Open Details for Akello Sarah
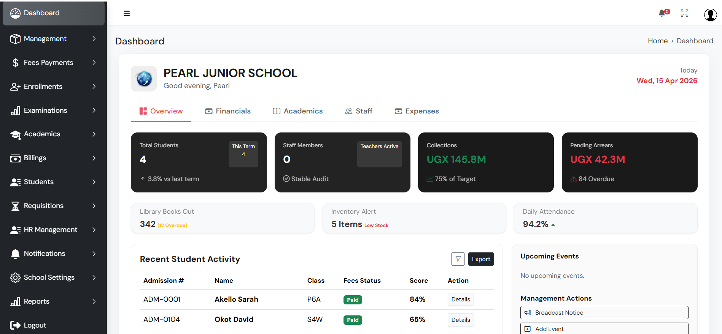 pyautogui.click(x=461, y=299)
